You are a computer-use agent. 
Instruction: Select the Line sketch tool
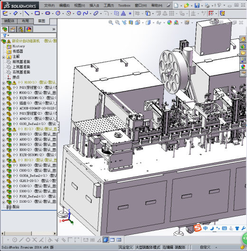27,13
